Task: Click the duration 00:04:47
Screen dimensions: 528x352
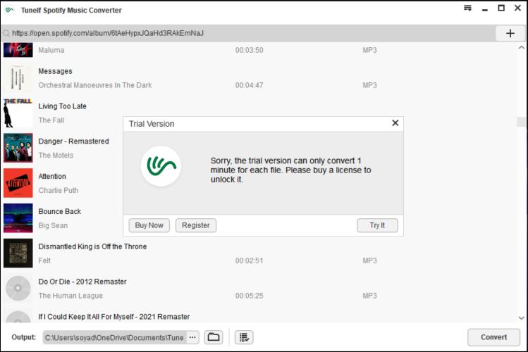Action: pos(249,85)
